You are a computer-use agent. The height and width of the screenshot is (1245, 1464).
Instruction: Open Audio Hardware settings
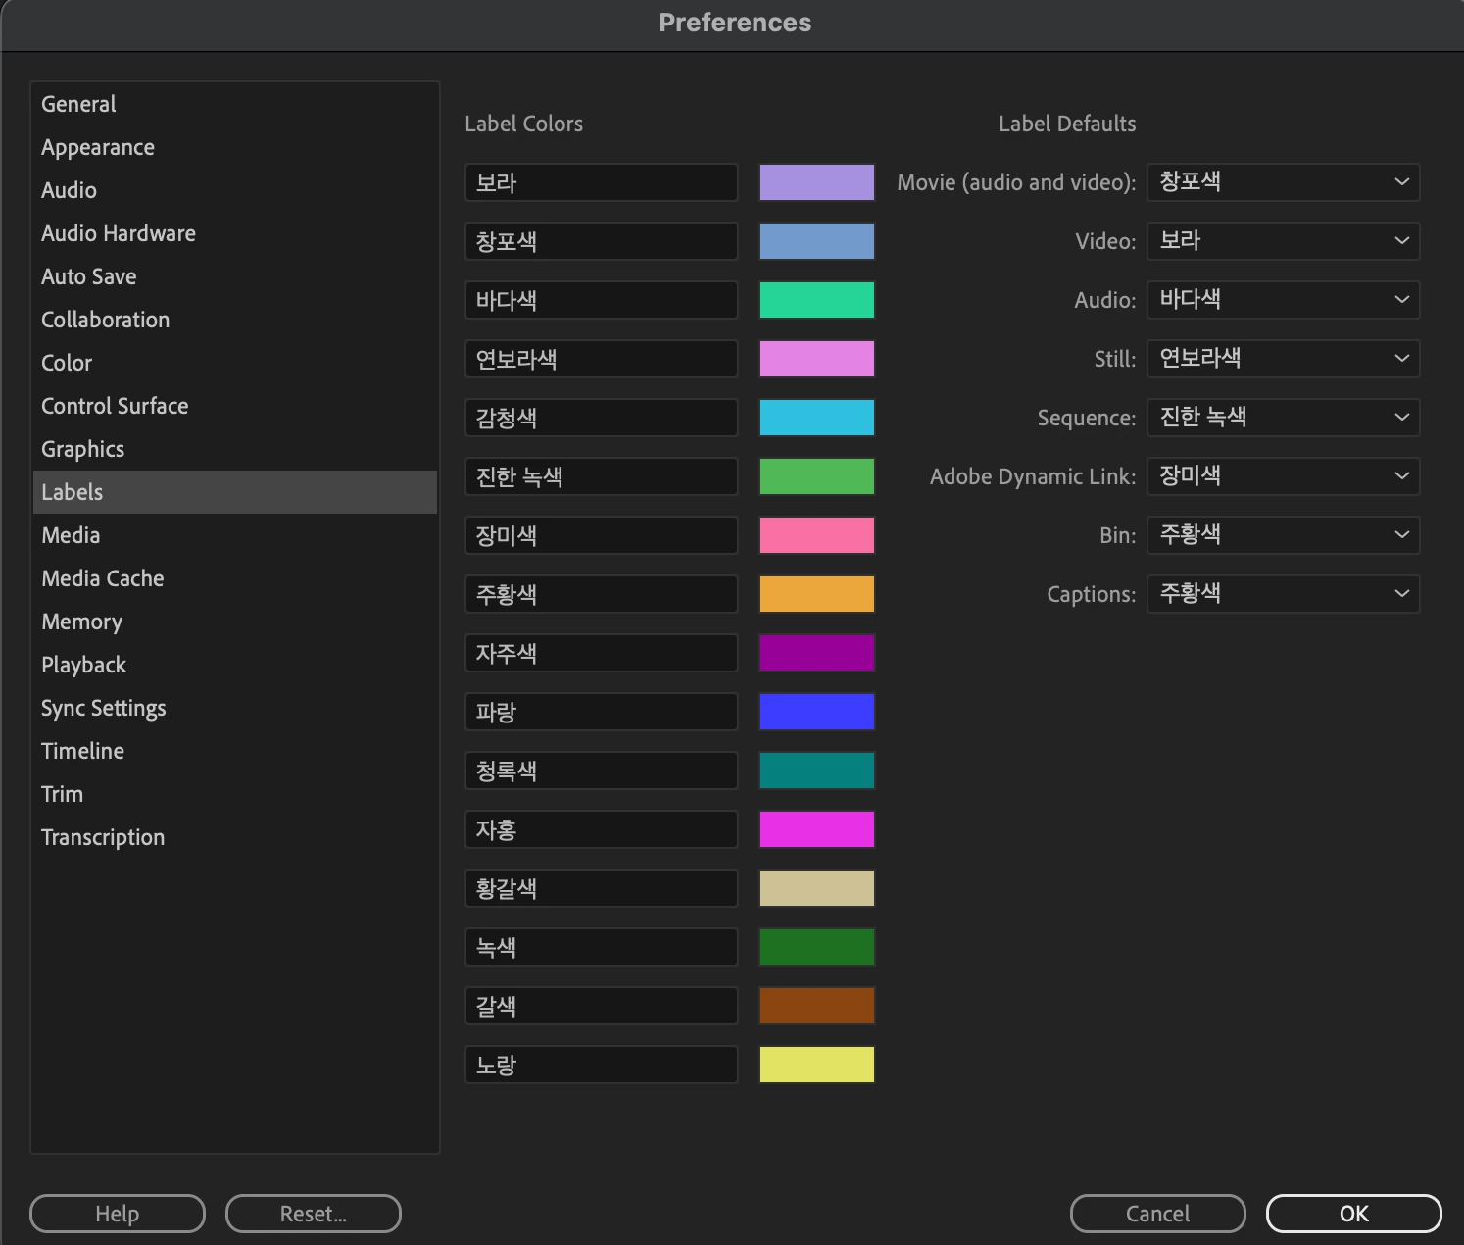pyautogui.click(x=234, y=233)
